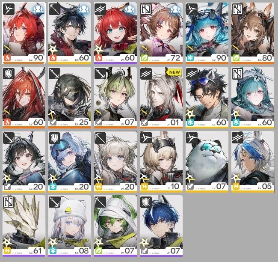Viewport: 278px width, 262px height.
Task: Click the electric element icon on the dragon Lv 61 card
Action: [7, 251]
